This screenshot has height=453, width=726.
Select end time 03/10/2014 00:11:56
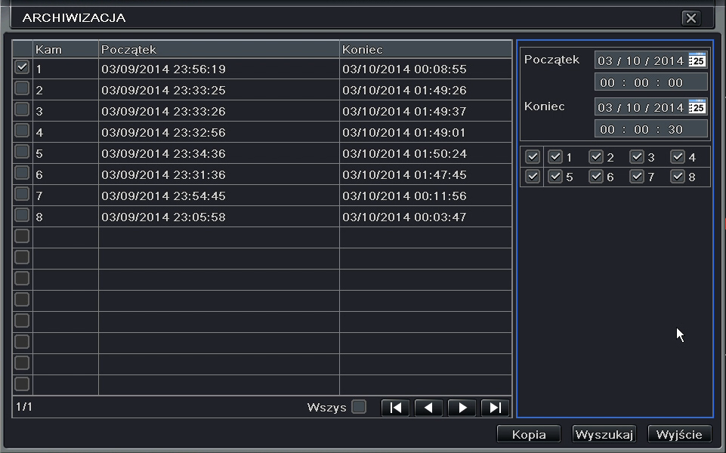pyautogui.click(x=404, y=196)
